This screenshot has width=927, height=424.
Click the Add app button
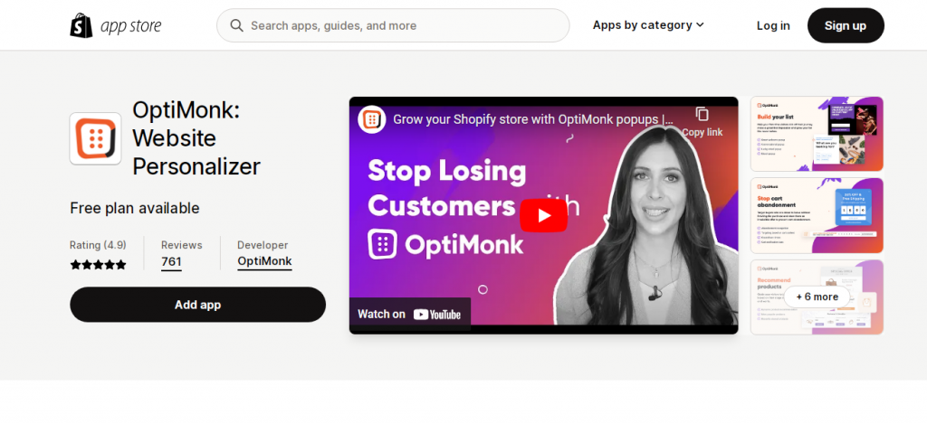[x=197, y=305]
